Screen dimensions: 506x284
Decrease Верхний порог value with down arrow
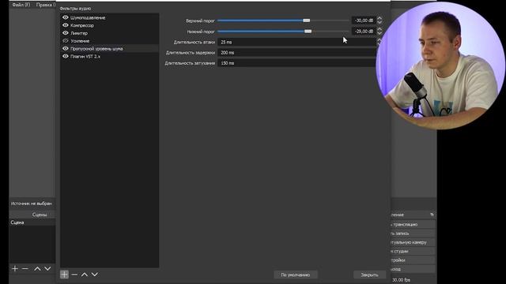coord(379,22)
